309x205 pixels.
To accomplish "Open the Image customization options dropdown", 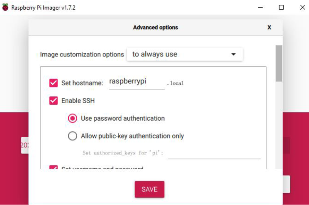I will pos(185,54).
